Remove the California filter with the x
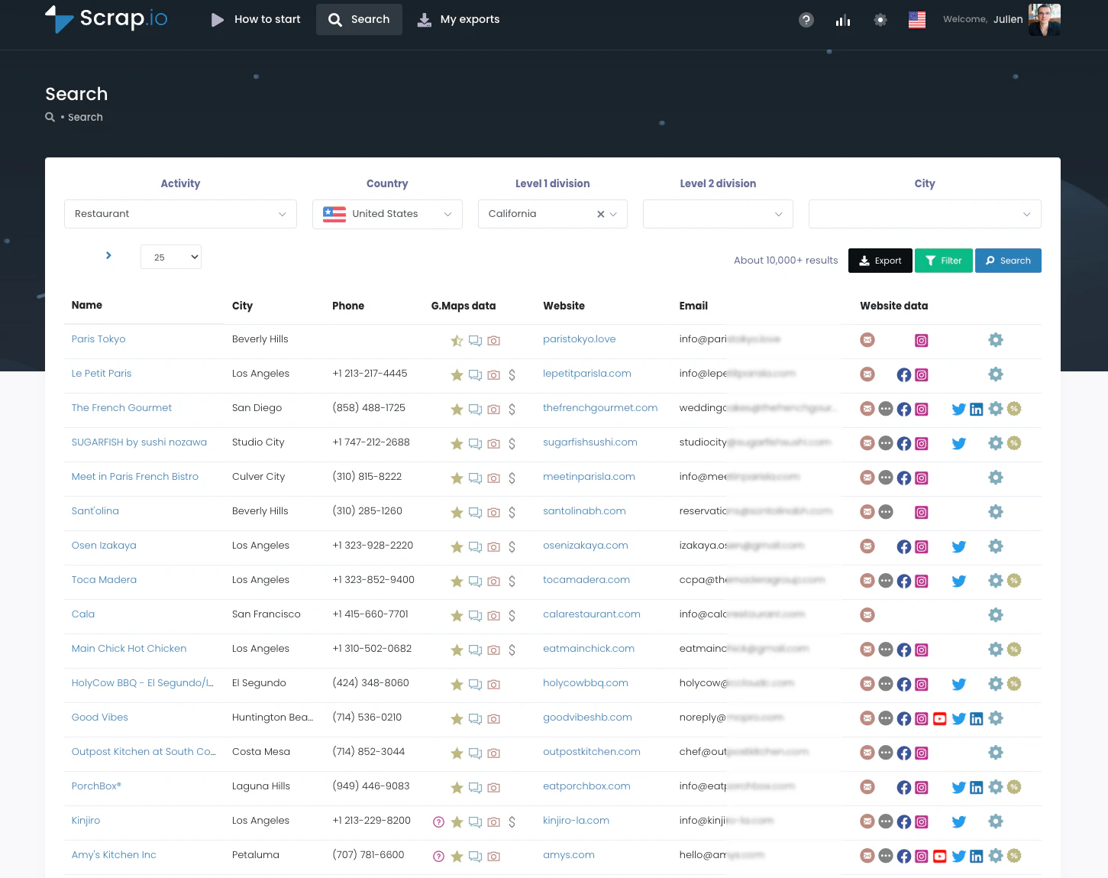This screenshot has width=1108, height=878. point(600,214)
